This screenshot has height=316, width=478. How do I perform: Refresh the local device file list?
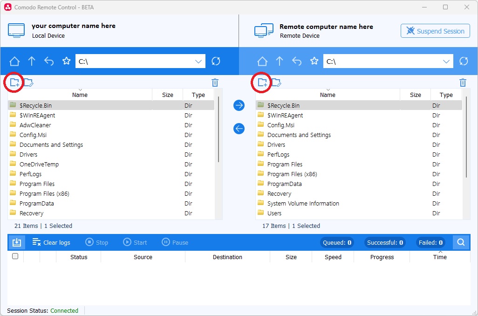click(216, 61)
